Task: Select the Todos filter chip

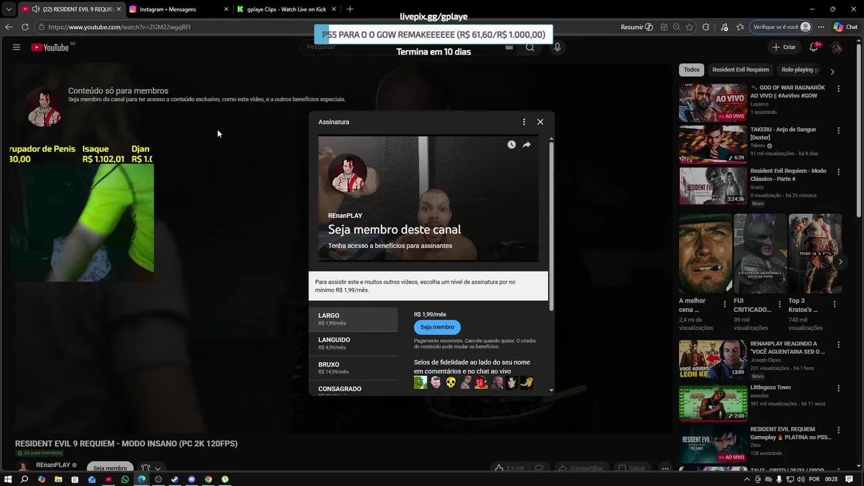Action: click(x=692, y=70)
